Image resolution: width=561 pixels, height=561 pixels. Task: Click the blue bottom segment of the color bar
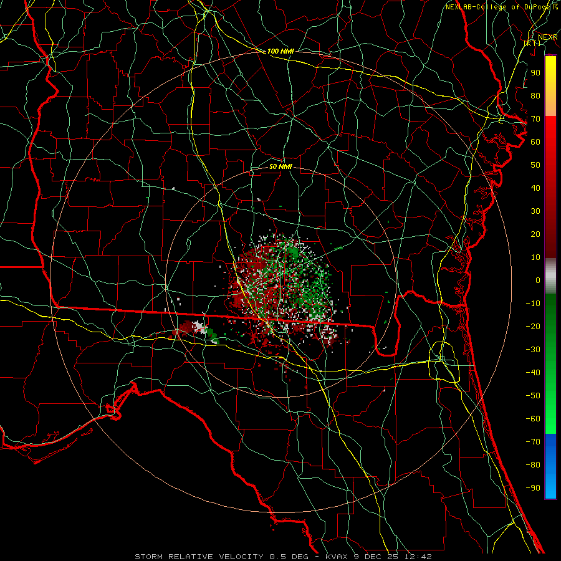click(x=550, y=466)
